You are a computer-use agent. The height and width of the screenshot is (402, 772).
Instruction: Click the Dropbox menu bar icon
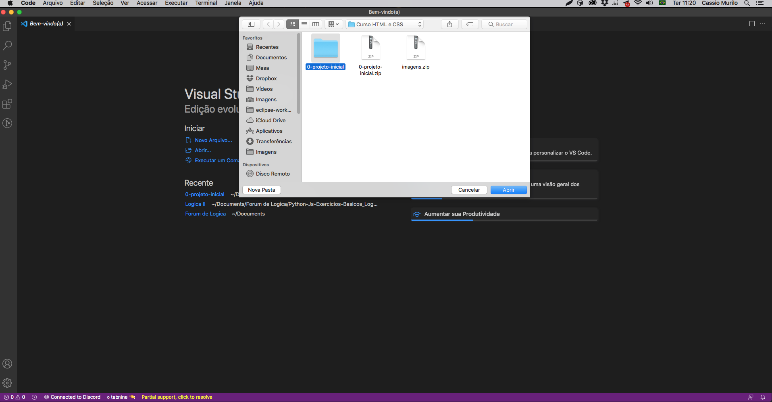tap(604, 3)
